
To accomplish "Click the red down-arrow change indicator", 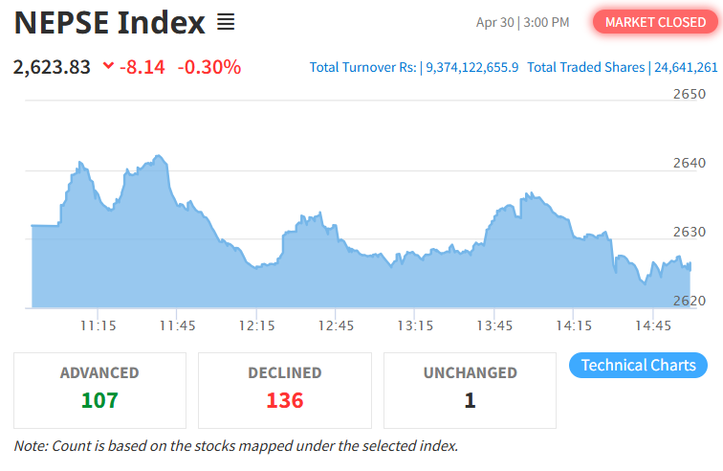I will tap(108, 65).
